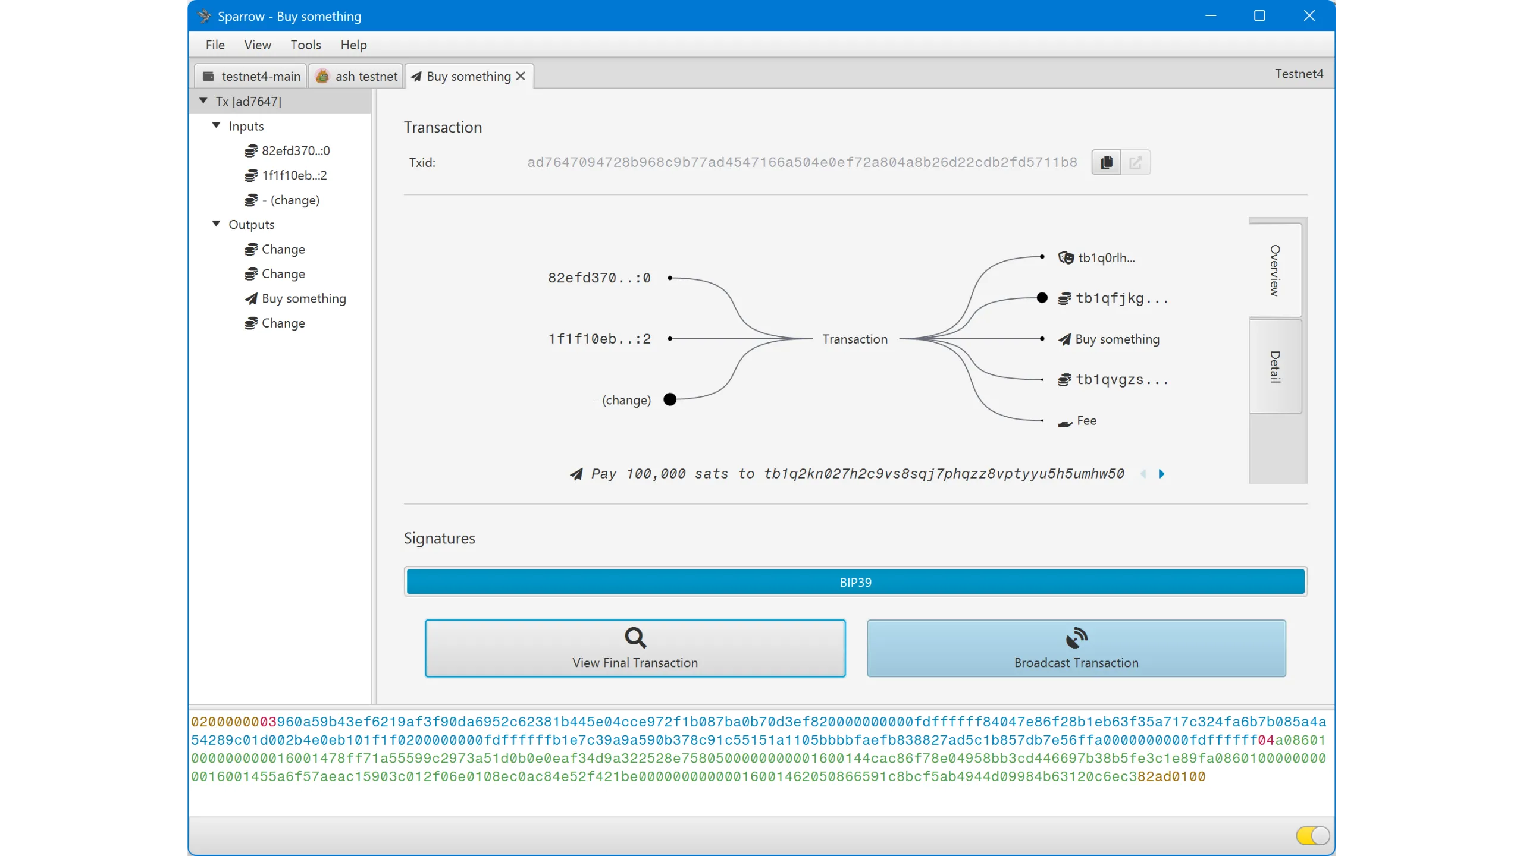The image size is (1523, 856).
Task: Toggle the yellow connection switch
Action: 1312,835
